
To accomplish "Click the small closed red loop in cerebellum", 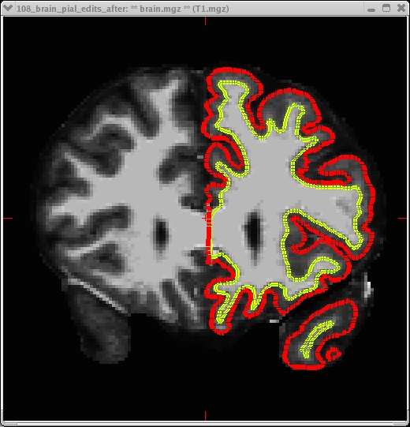I will (333, 354).
